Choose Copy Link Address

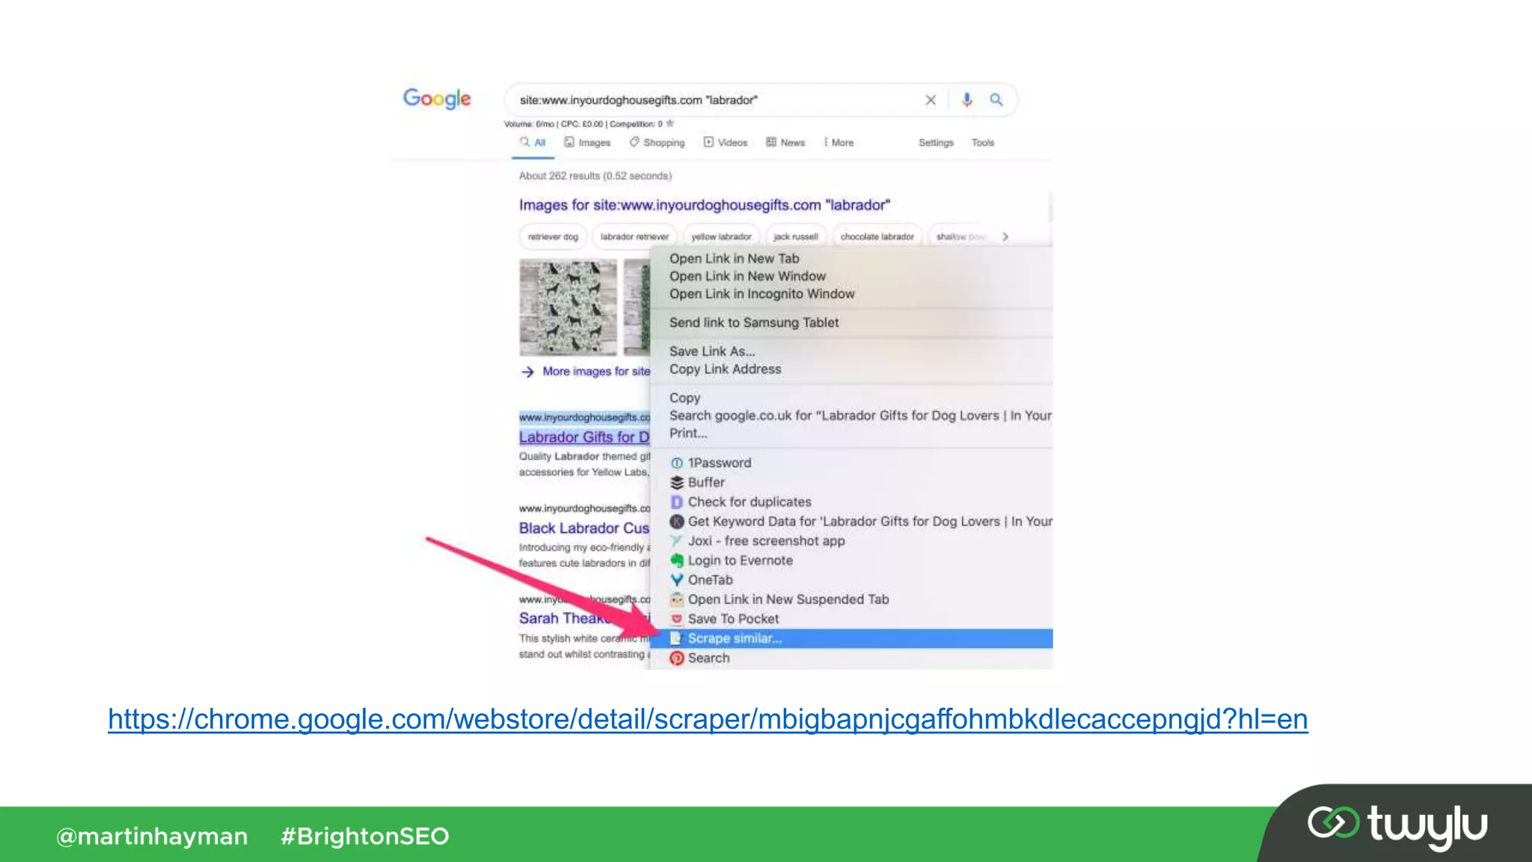click(725, 369)
